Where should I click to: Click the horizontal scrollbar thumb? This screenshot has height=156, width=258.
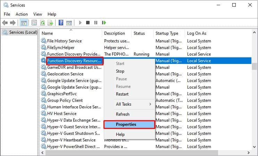132,153
